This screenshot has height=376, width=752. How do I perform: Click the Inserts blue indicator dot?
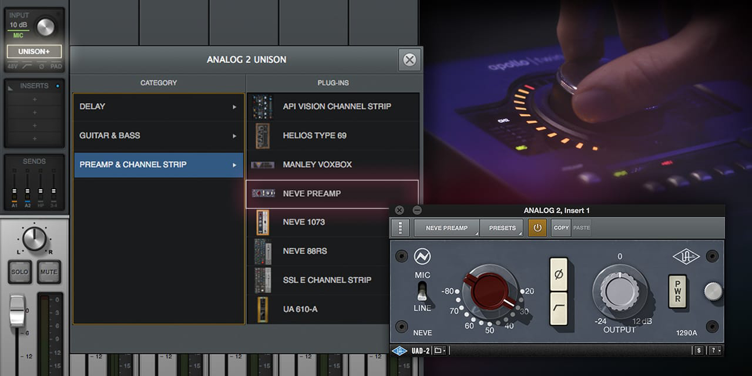coord(57,86)
